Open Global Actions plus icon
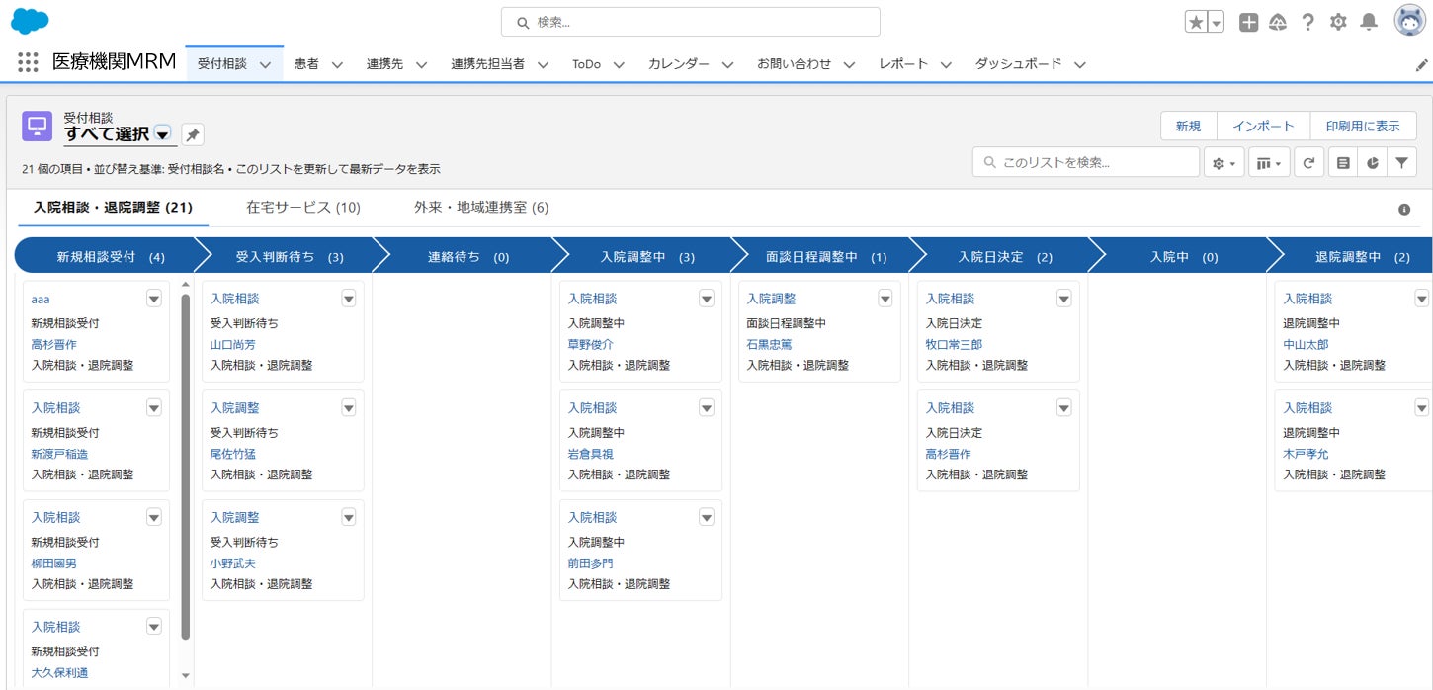The height and width of the screenshot is (690, 1433). point(1248,22)
